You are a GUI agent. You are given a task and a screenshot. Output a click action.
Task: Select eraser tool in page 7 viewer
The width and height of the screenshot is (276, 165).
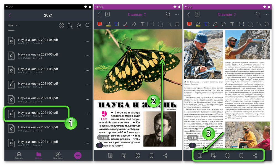pyautogui.click(x=224, y=24)
